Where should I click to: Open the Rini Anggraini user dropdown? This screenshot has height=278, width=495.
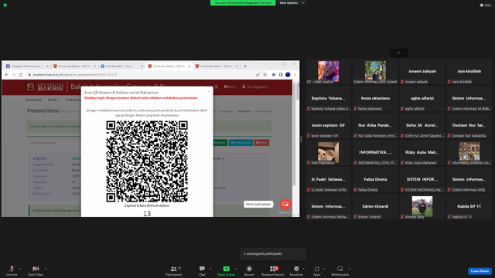point(256,86)
